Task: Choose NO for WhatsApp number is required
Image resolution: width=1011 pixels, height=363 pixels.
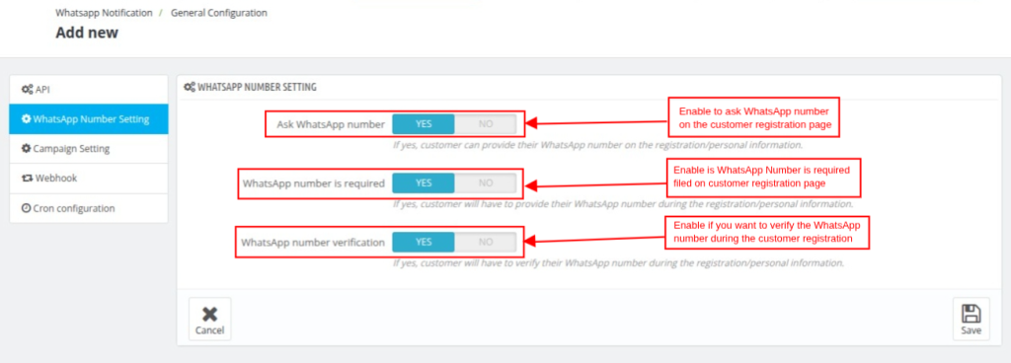Action: (x=486, y=183)
